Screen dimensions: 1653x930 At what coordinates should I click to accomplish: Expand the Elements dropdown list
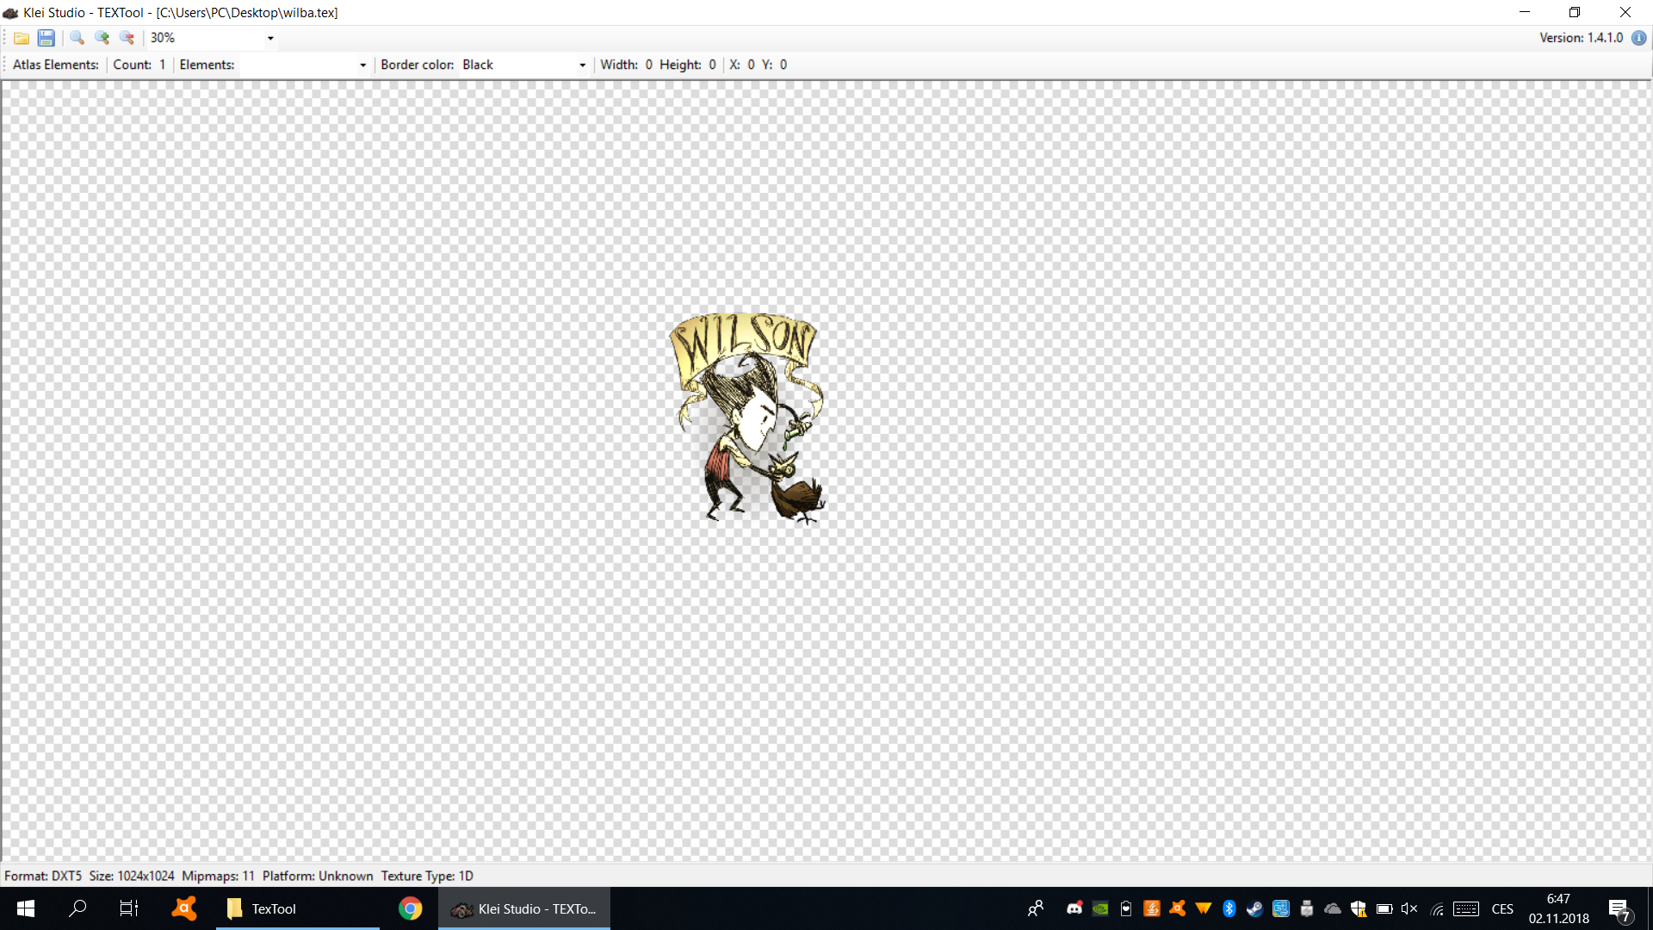click(362, 65)
